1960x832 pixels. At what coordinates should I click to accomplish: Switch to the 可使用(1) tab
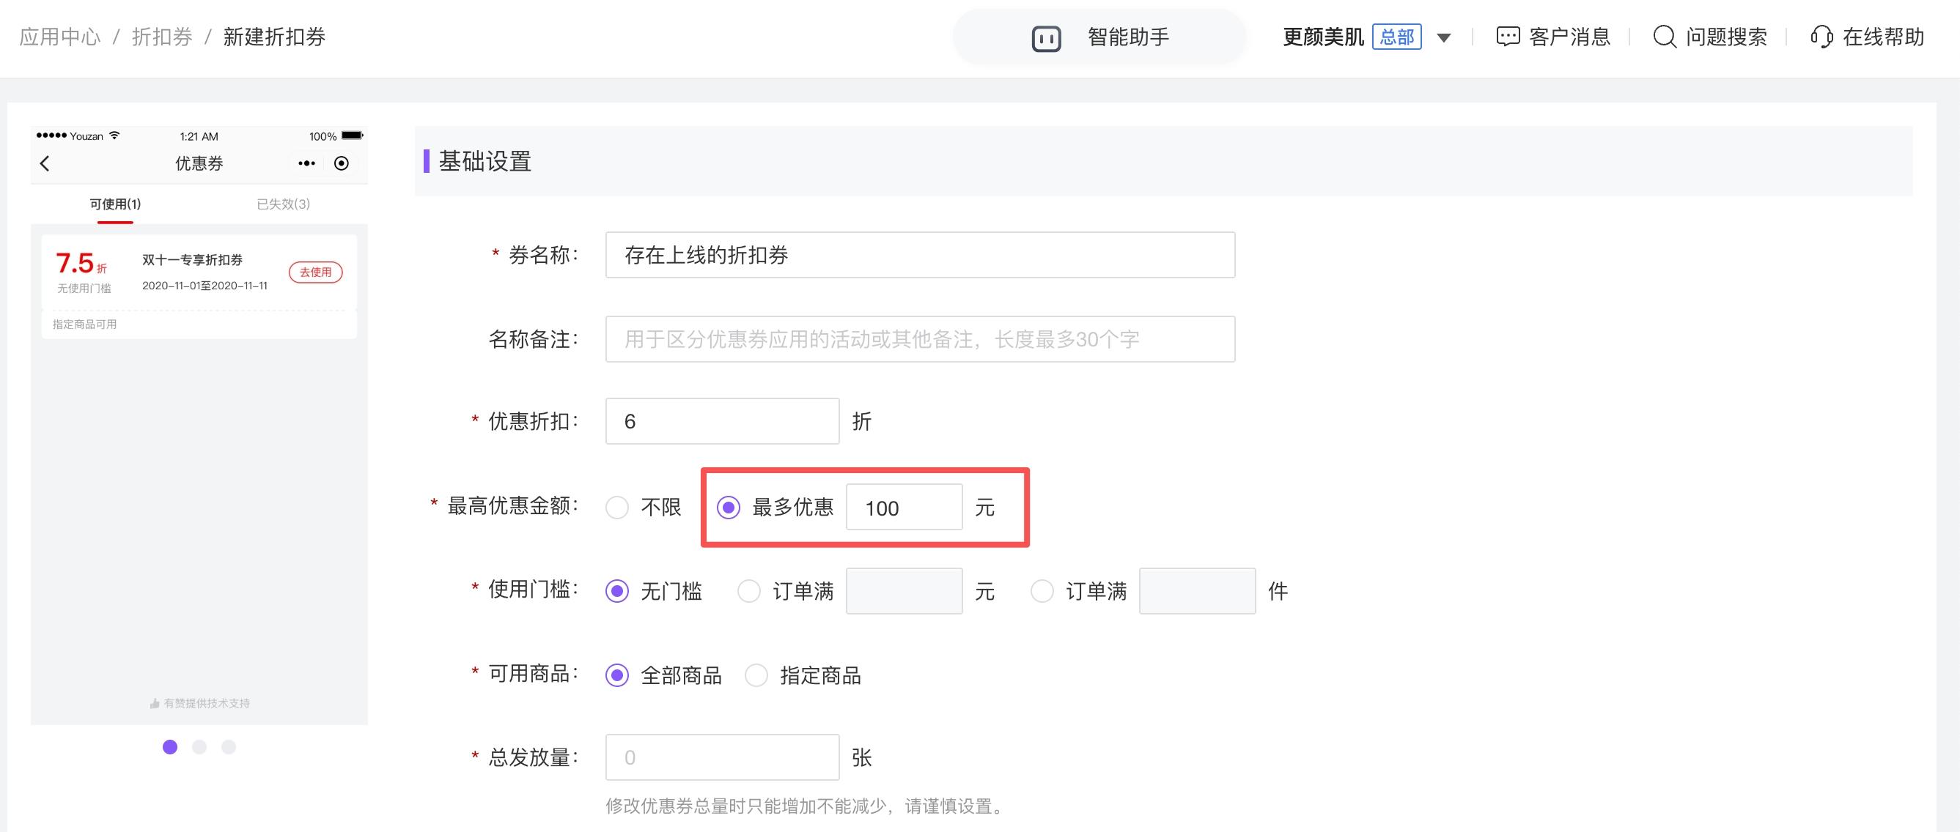[x=115, y=204]
